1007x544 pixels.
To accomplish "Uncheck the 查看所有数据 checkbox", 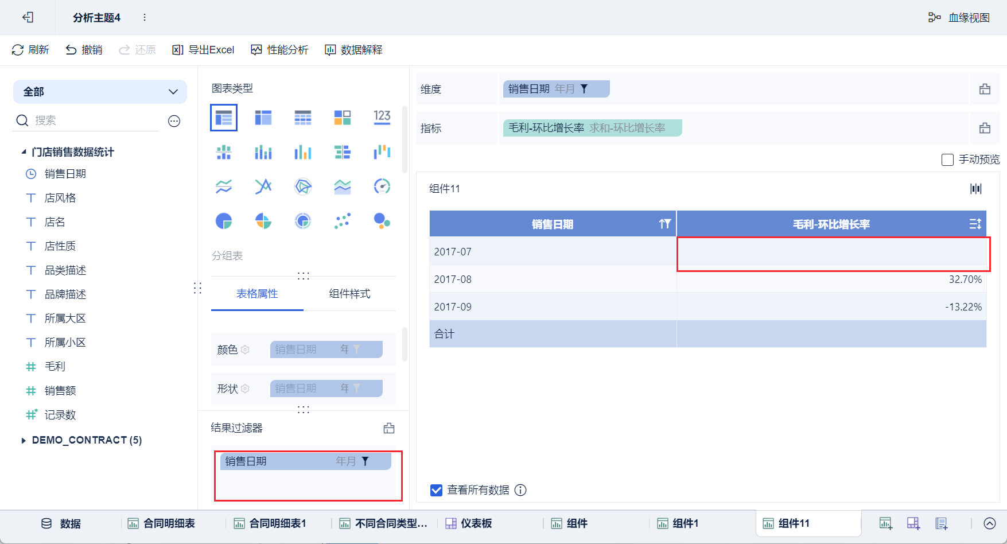I will point(436,490).
